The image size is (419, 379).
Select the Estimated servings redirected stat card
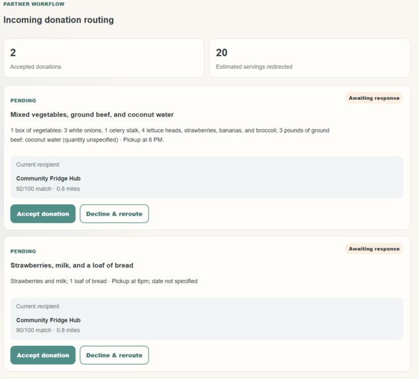click(x=310, y=58)
